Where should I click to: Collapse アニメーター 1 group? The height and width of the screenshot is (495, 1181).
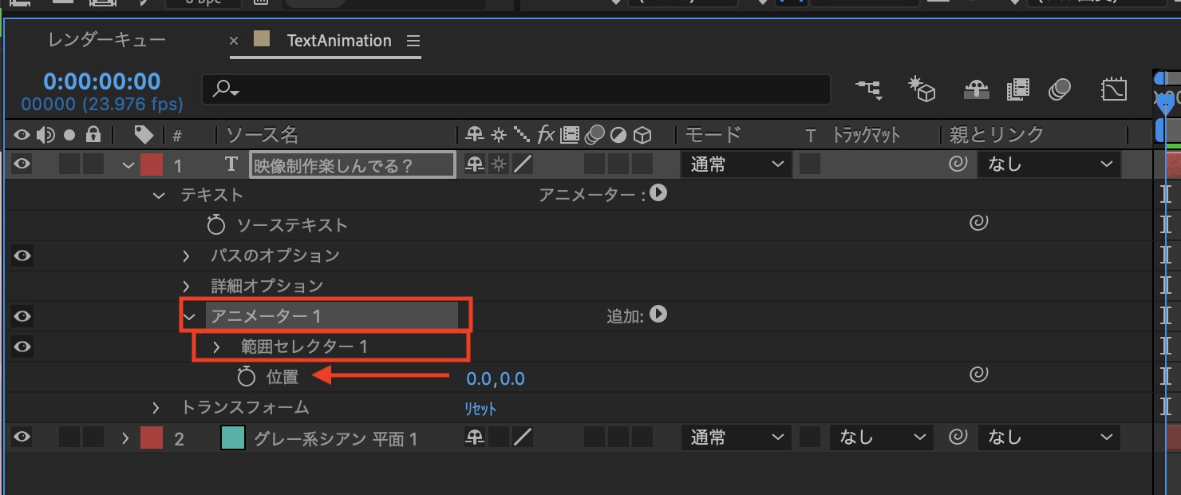tap(189, 317)
